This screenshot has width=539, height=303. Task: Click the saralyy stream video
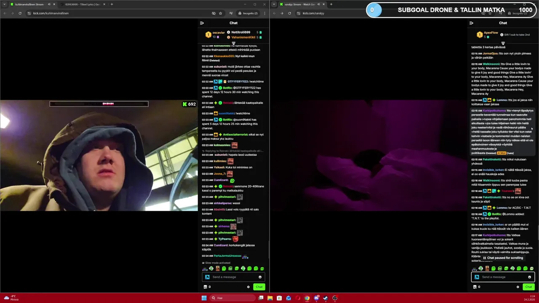[368, 155]
